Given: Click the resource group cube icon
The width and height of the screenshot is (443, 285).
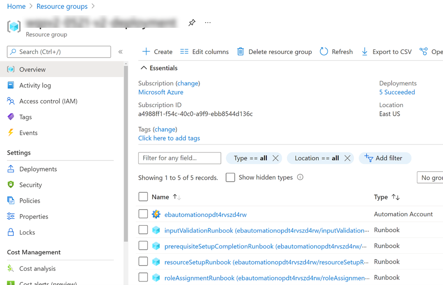Looking at the screenshot, I should (x=14, y=27).
